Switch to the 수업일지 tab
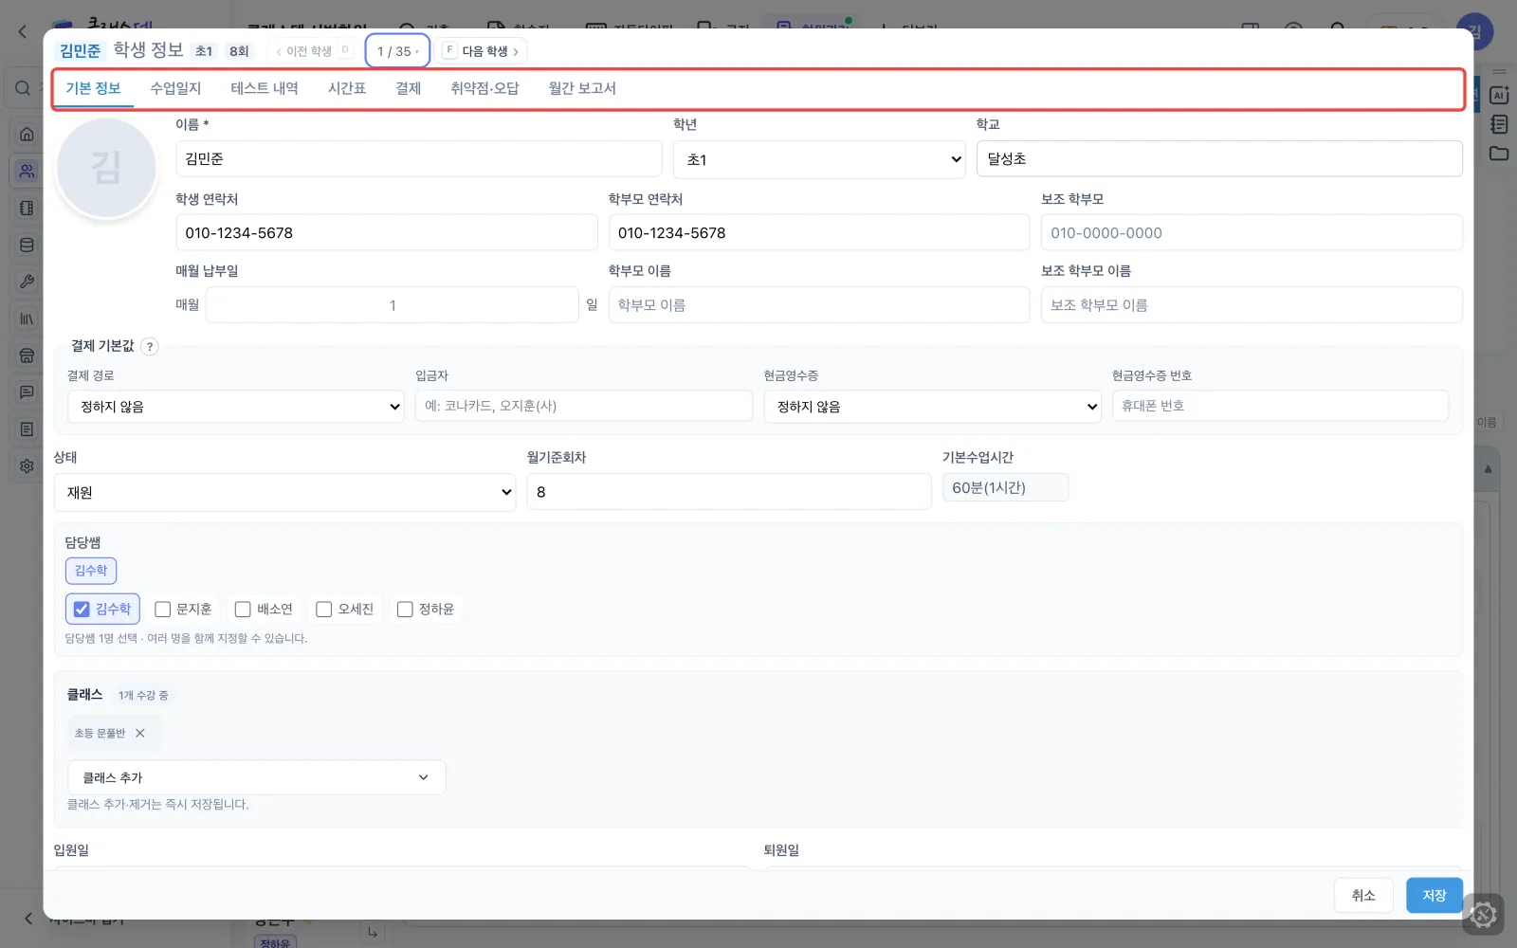The image size is (1517, 948). [175, 88]
